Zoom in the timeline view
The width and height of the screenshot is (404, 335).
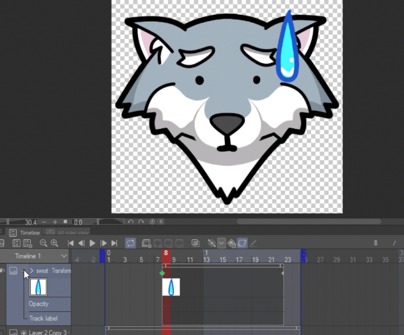54,243
